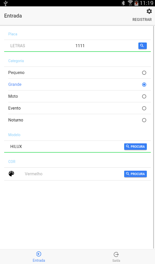The height and width of the screenshot is (264, 155).
Task: Tap the Saída exit icon in bottom bar
Action: pyautogui.click(x=116, y=254)
